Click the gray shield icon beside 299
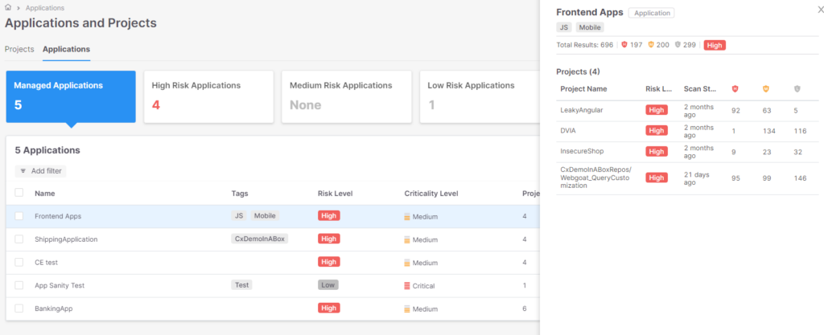 [x=678, y=45]
